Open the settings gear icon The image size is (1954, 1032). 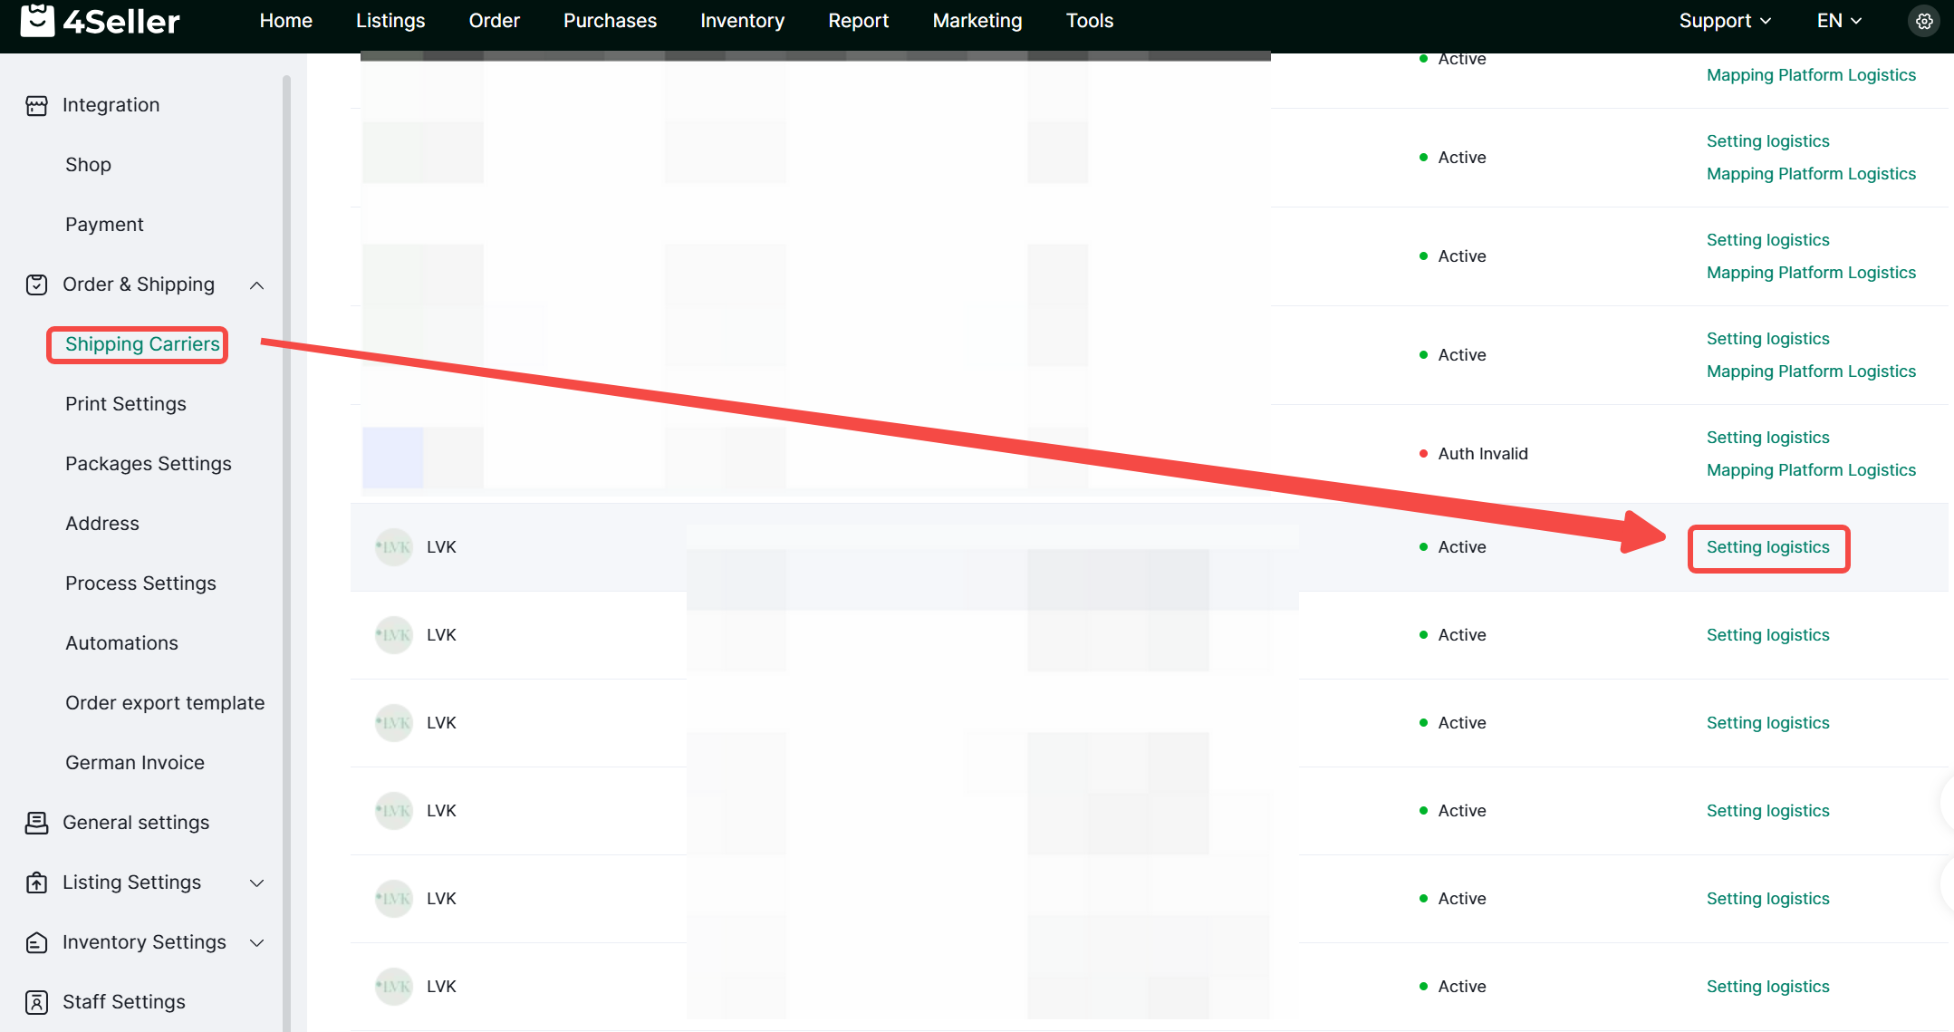coord(1924,21)
